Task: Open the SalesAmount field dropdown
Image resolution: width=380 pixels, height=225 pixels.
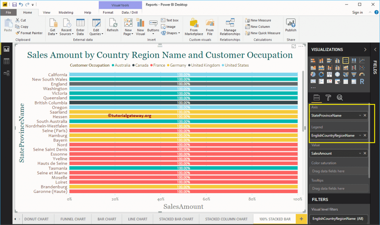Action: 359,153
